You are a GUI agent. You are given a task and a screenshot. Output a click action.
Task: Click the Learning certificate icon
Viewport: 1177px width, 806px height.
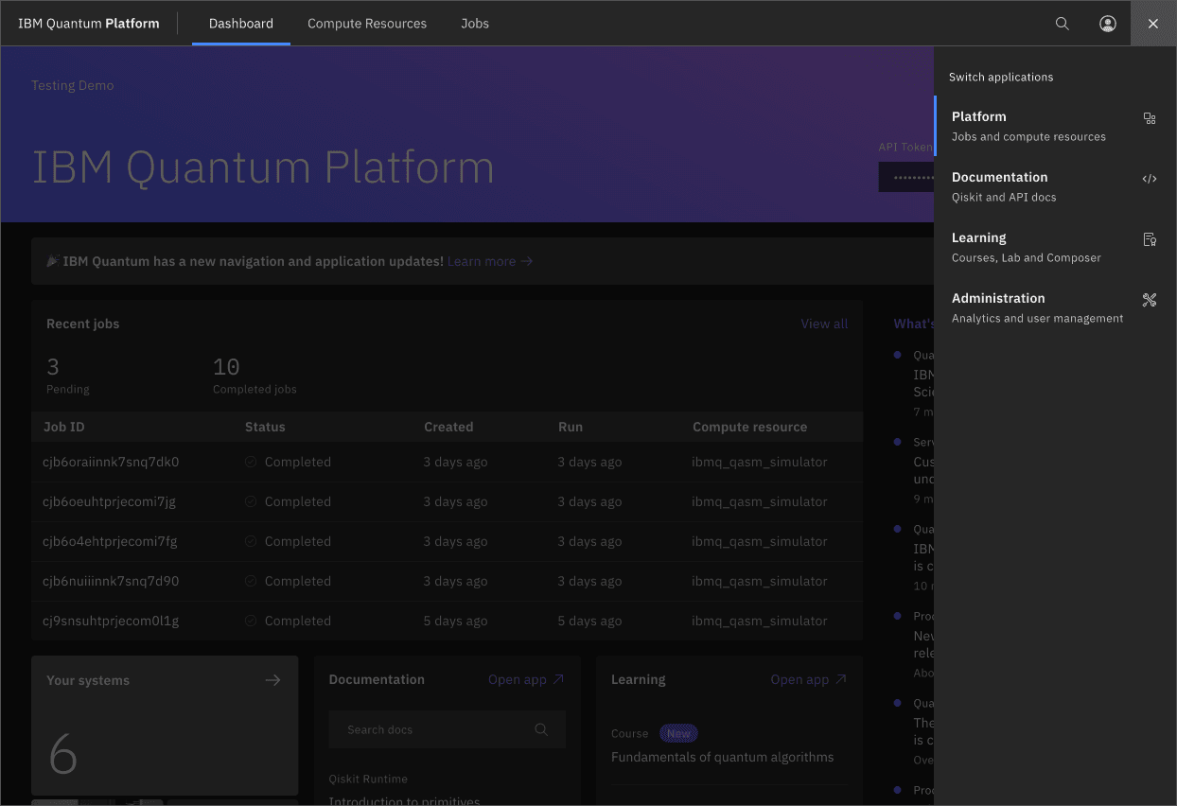coord(1150,239)
